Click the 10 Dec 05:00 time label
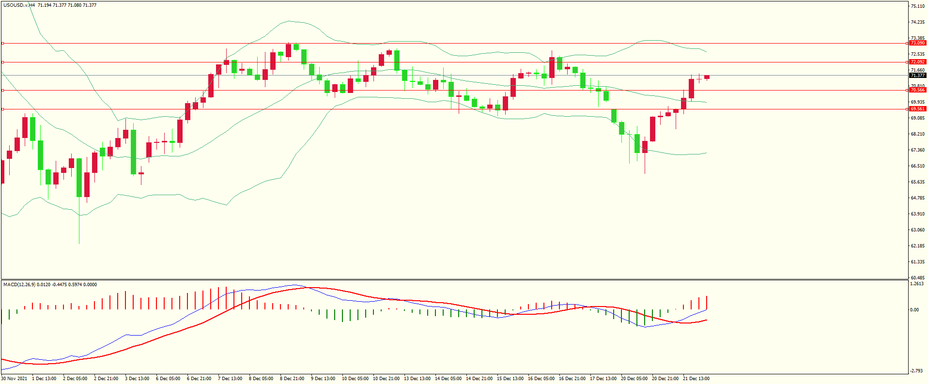 pyautogui.click(x=355, y=379)
